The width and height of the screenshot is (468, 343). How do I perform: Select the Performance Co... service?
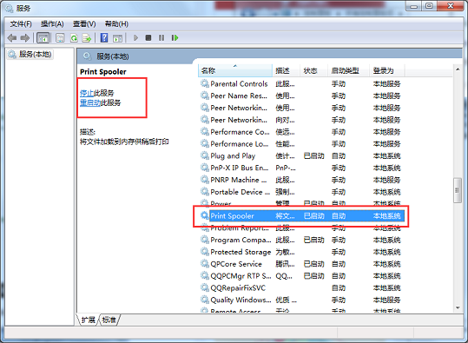(x=301, y=132)
